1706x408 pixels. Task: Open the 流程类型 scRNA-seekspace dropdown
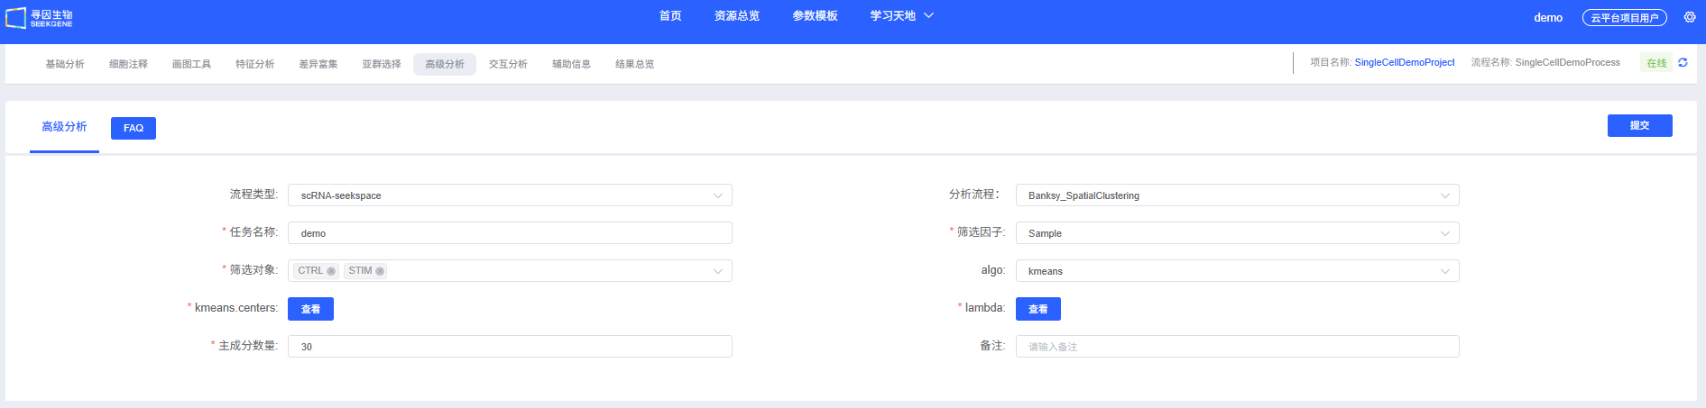tap(510, 195)
